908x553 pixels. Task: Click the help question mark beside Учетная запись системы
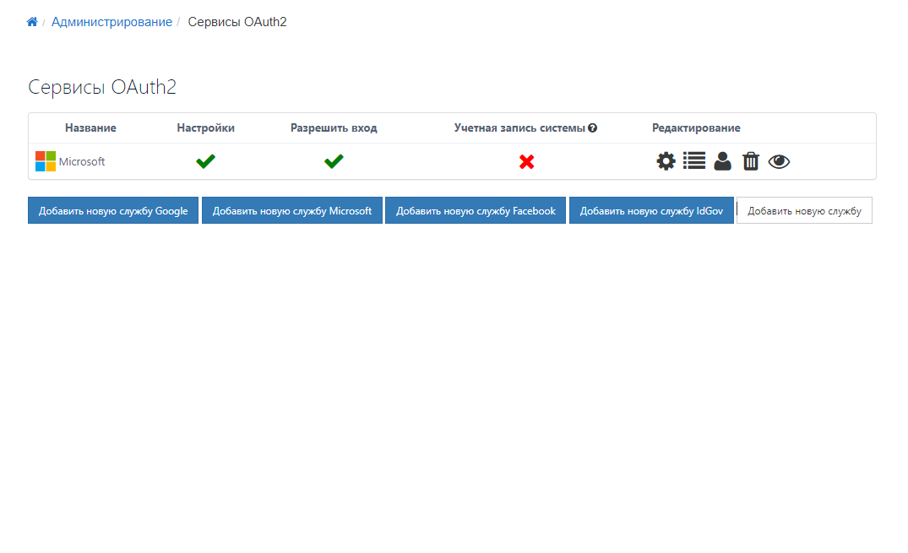(592, 128)
